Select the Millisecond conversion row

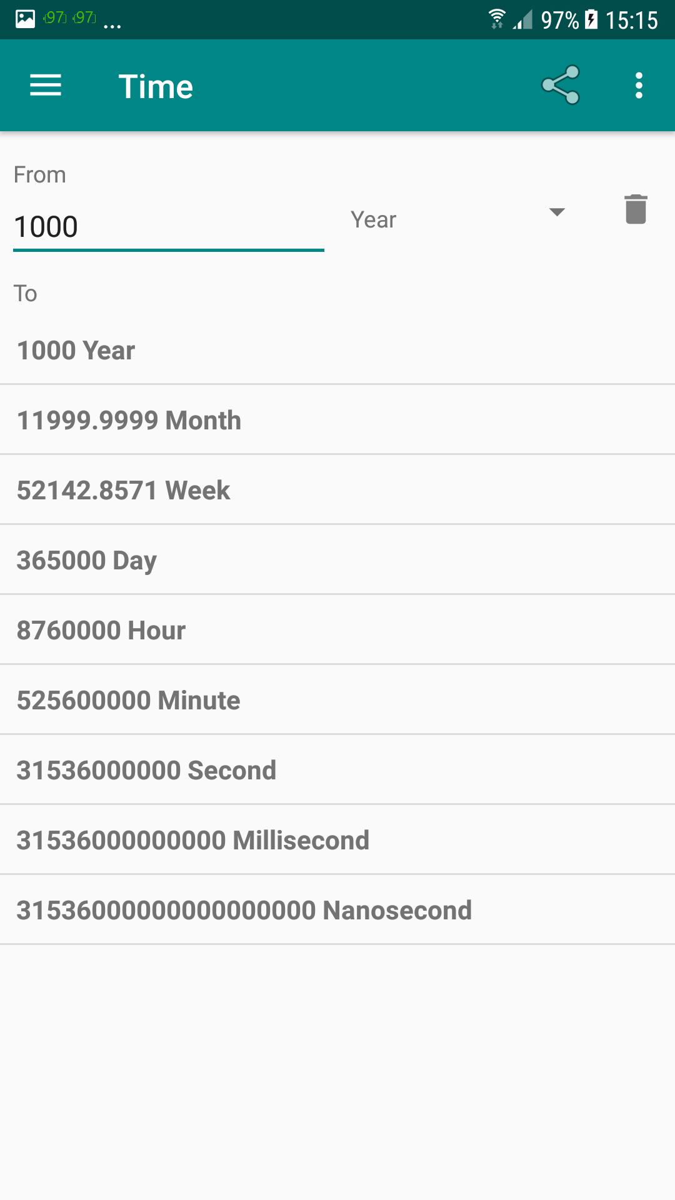pos(337,840)
